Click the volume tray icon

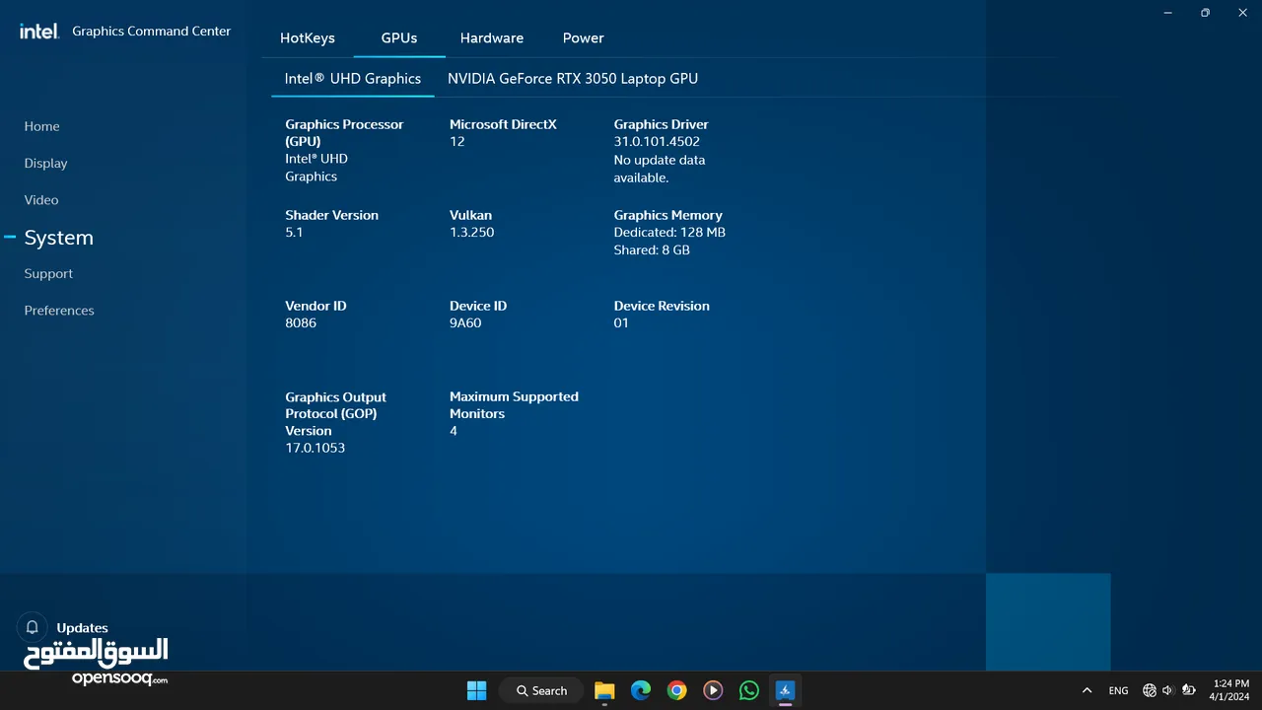(x=1167, y=690)
